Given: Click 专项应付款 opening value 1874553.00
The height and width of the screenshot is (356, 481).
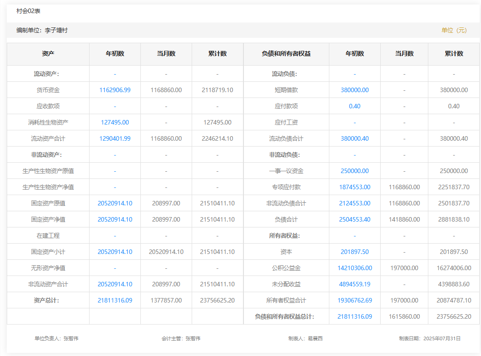Looking at the screenshot, I should pos(355,187).
